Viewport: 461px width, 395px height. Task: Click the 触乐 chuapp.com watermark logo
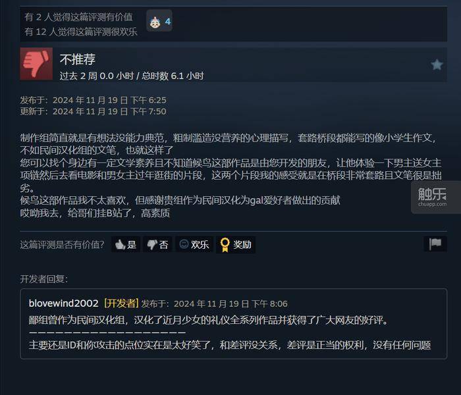(x=432, y=197)
